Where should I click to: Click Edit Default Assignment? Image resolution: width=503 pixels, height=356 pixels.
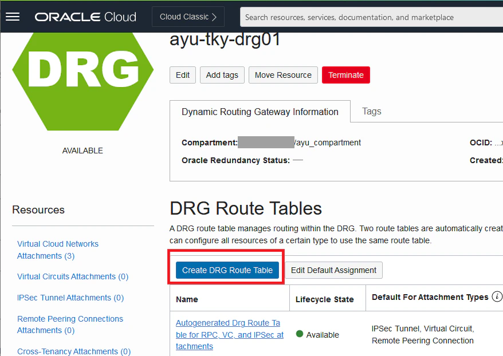pyautogui.click(x=333, y=270)
